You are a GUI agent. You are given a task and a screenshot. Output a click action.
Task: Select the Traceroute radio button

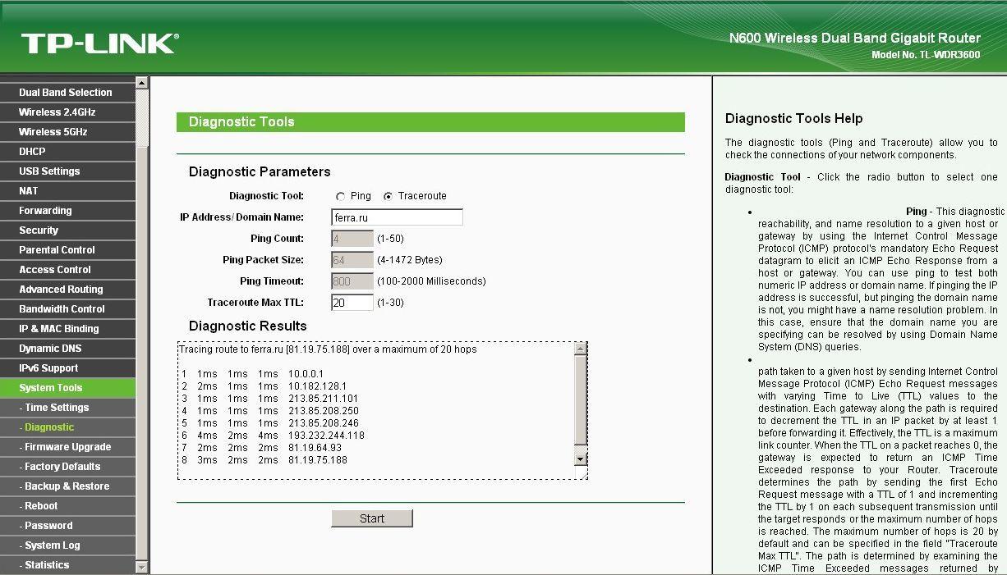[388, 197]
